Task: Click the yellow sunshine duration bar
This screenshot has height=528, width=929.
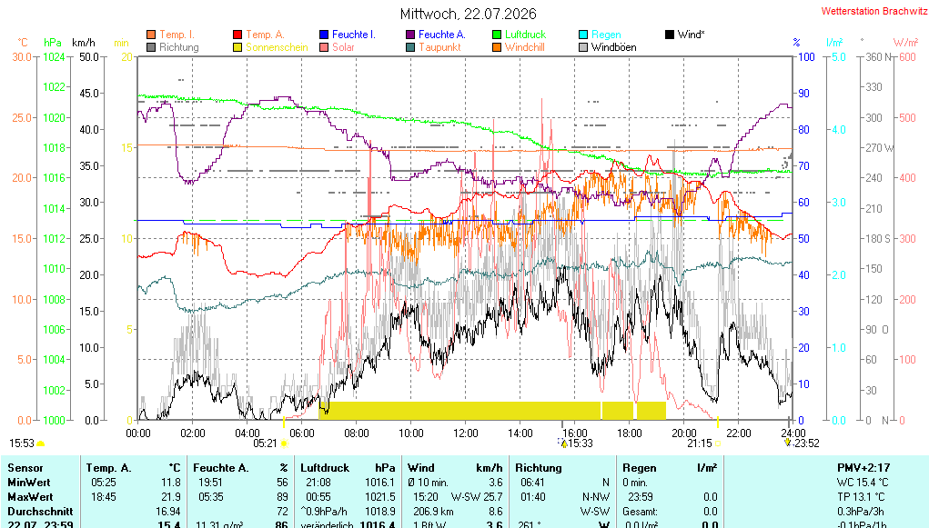Action: [x=493, y=410]
